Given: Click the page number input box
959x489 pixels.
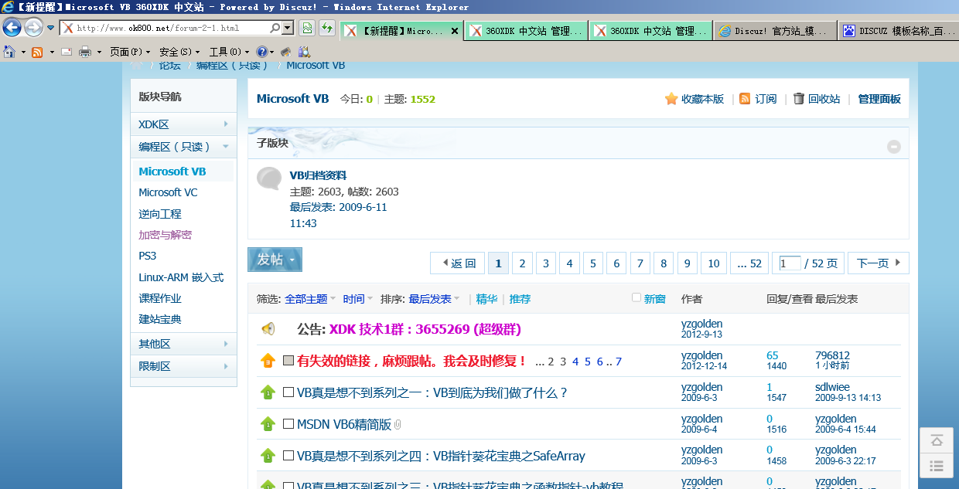Looking at the screenshot, I should pos(790,263).
